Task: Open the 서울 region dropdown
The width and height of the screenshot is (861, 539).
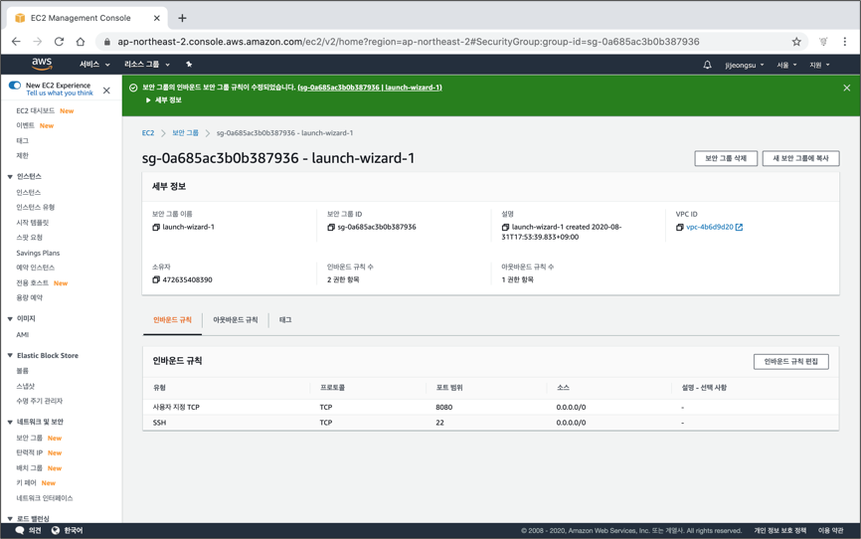Action: 786,65
